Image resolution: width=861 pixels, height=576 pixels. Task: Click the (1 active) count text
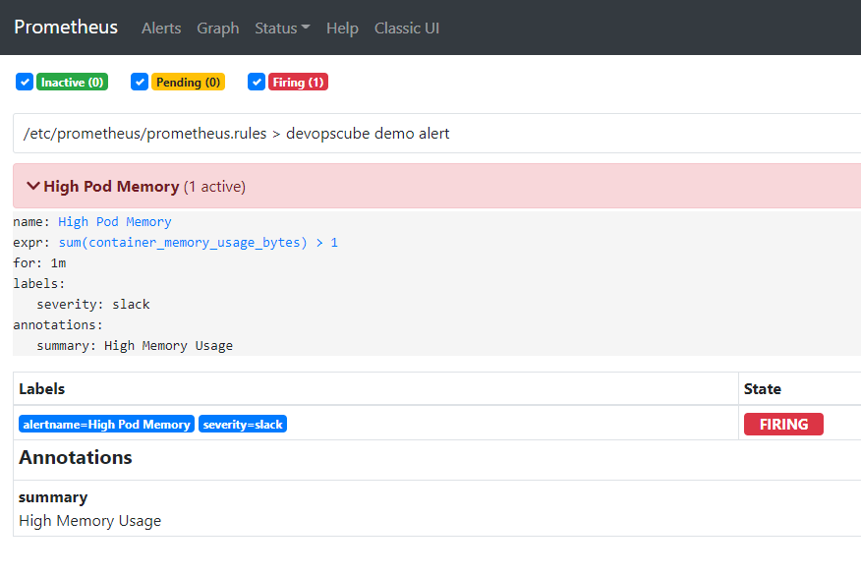point(214,187)
